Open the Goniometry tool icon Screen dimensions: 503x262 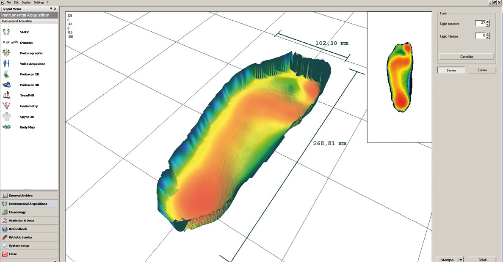(x=6, y=106)
